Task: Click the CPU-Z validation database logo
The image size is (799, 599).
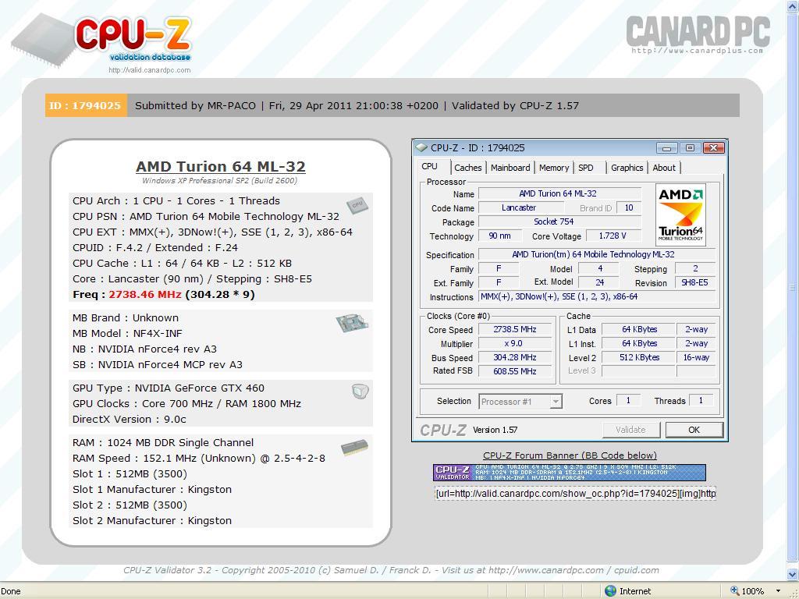Action: click(102, 41)
